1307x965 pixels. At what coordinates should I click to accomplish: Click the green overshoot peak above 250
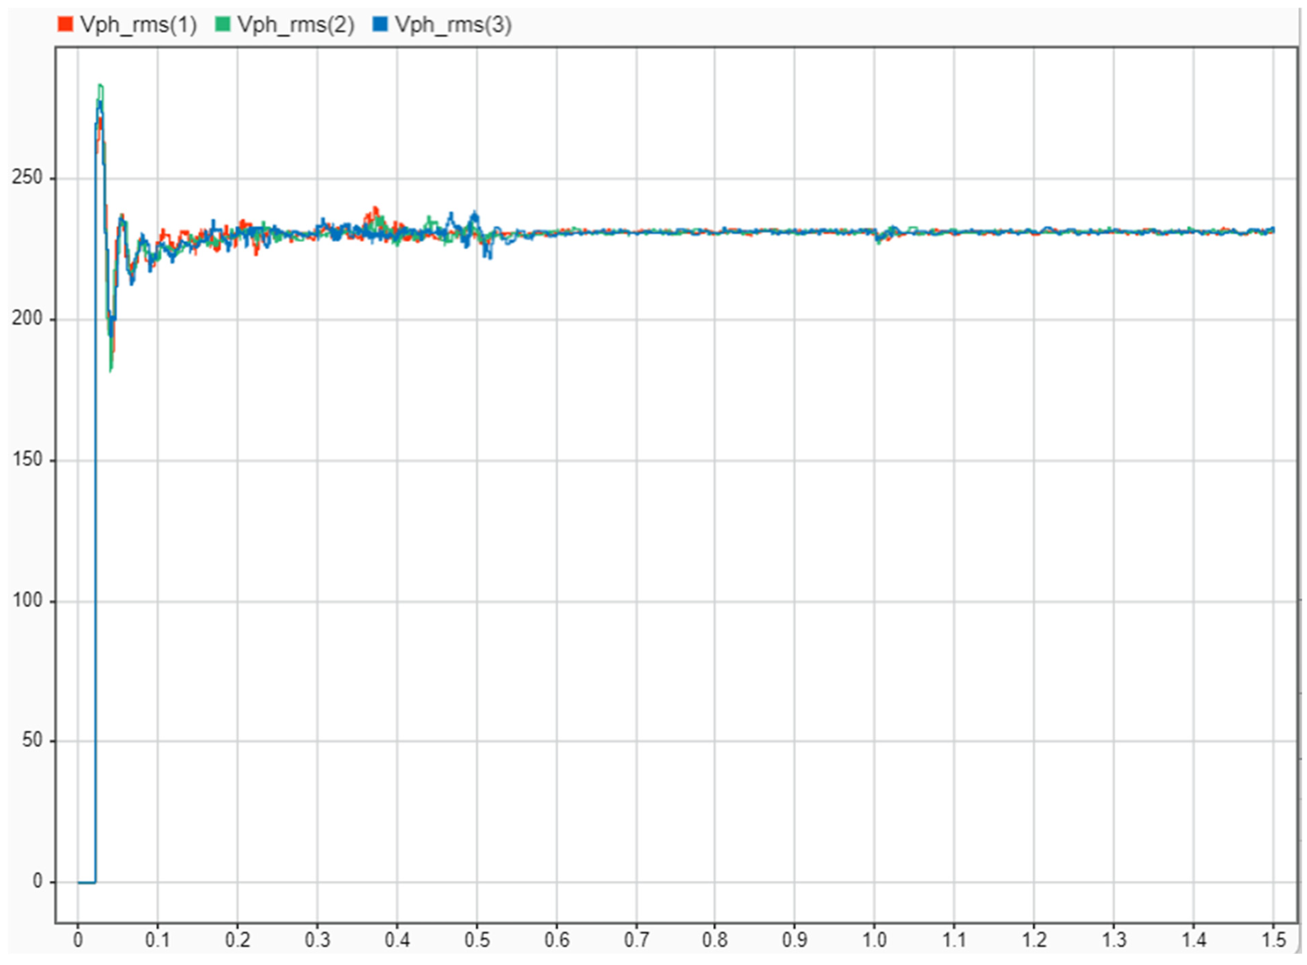pos(100,86)
